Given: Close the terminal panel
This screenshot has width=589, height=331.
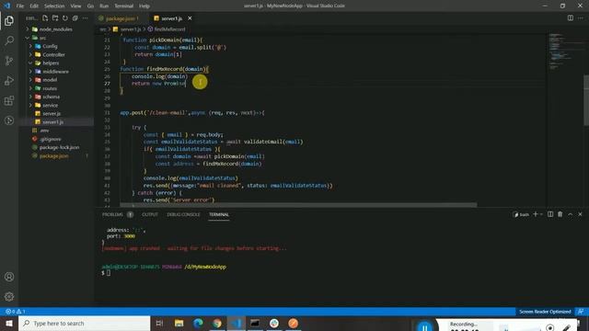Looking at the screenshot, I should pyautogui.click(x=580, y=214).
